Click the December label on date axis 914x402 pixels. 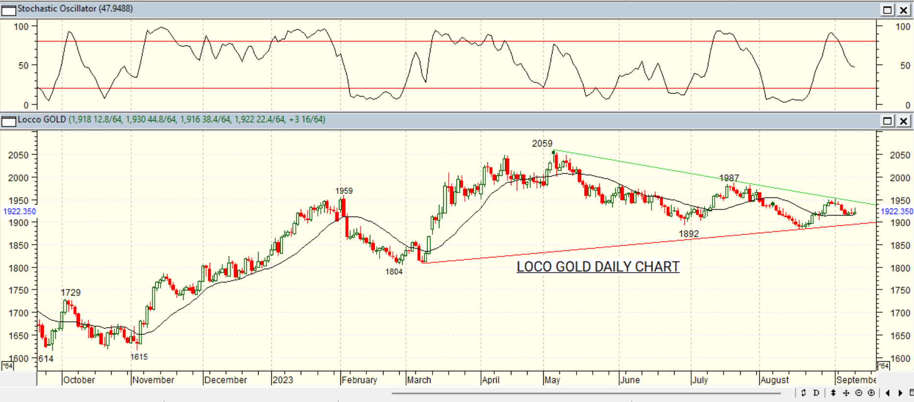click(226, 380)
